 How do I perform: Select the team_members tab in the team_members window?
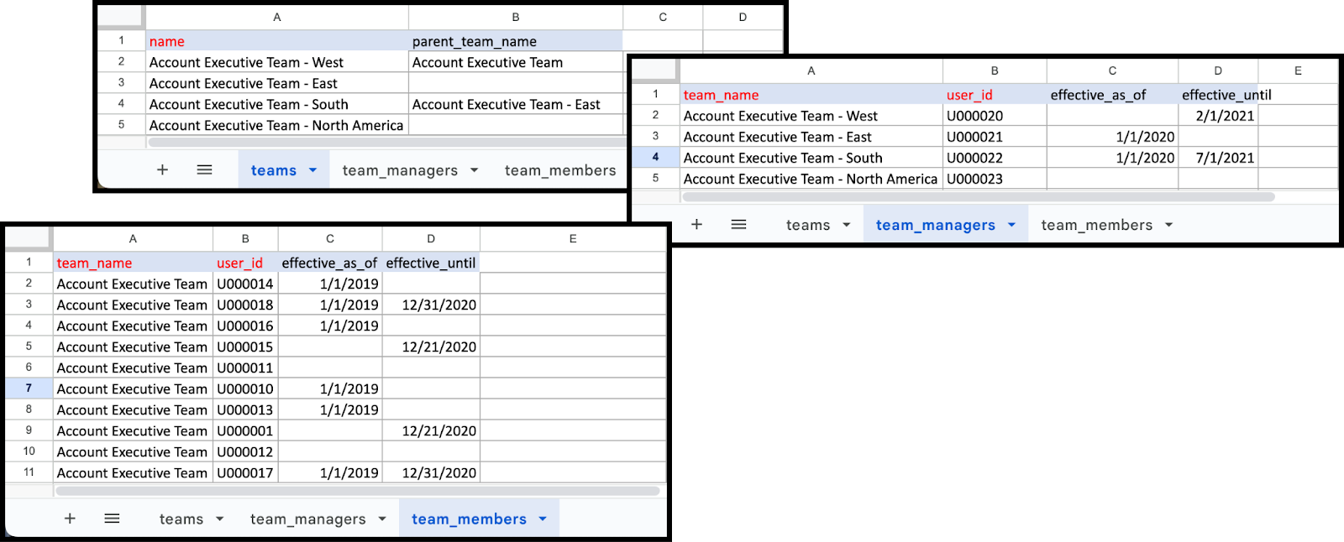469,519
